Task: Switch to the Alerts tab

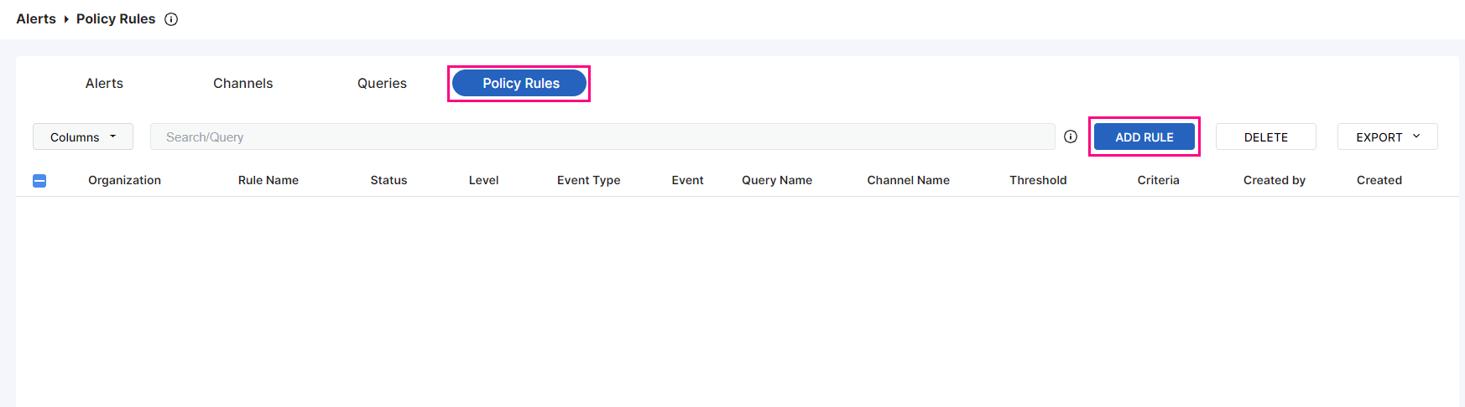Action: click(x=104, y=83)
